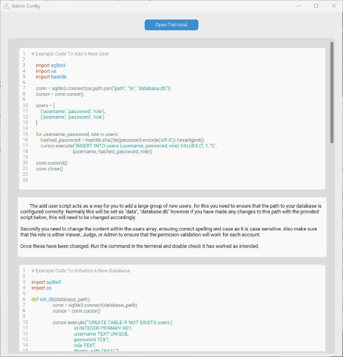
Task: Click the 'import sqlite3' line in the first code block
Action: tap(51, 65)
